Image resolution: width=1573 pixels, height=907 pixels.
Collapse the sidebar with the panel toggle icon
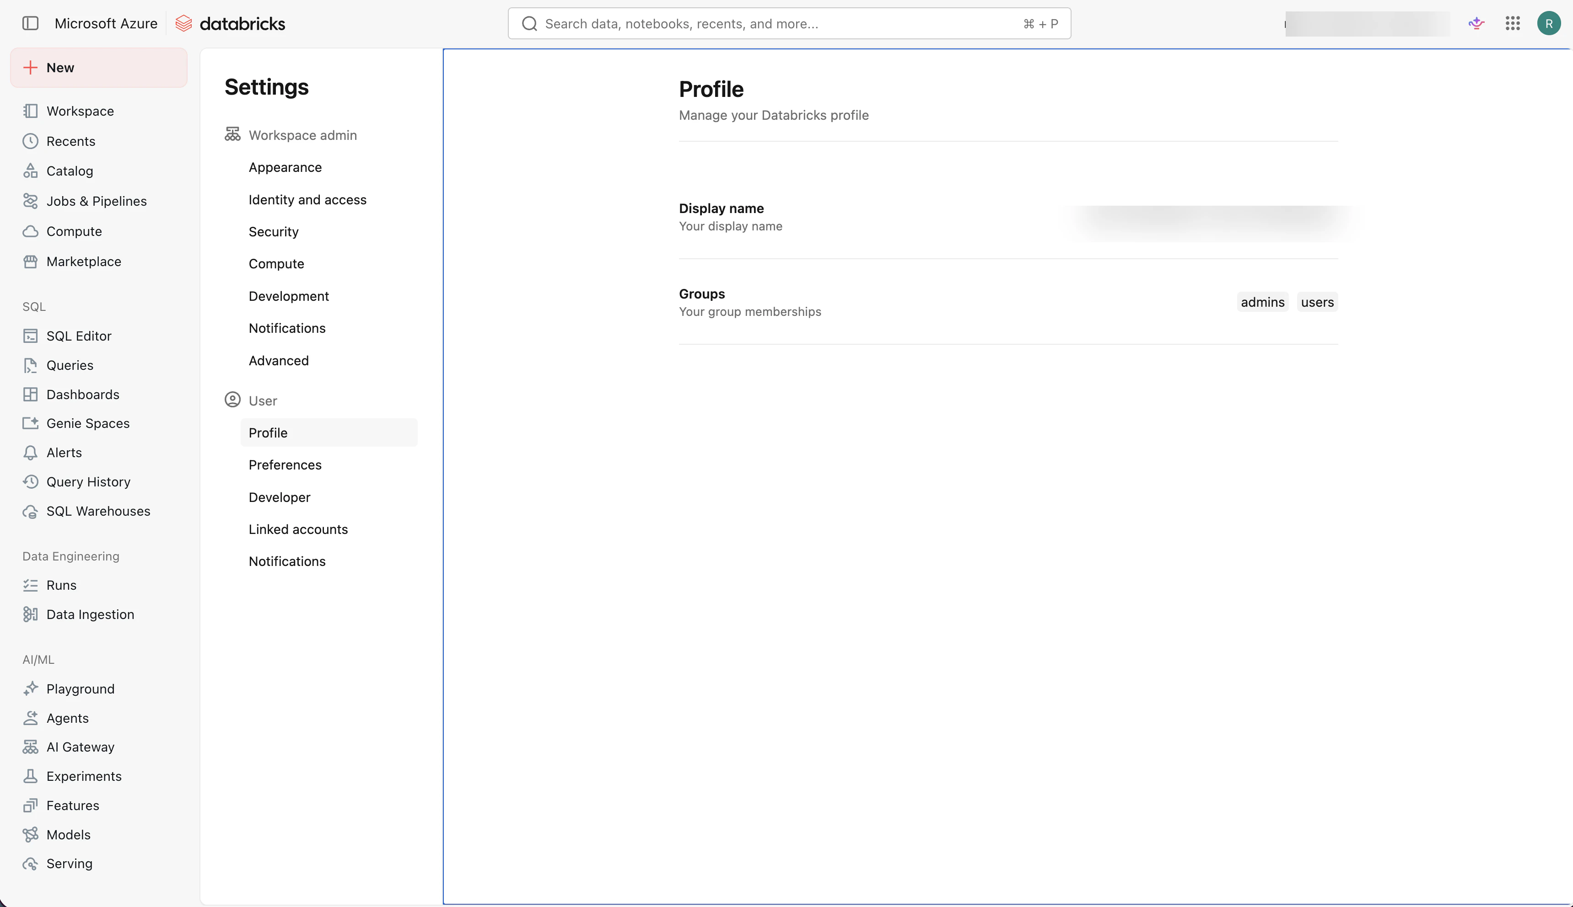(x=30, y=24)
